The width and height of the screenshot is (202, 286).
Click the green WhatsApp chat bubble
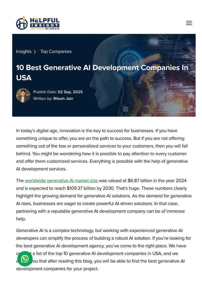[25, 259]
